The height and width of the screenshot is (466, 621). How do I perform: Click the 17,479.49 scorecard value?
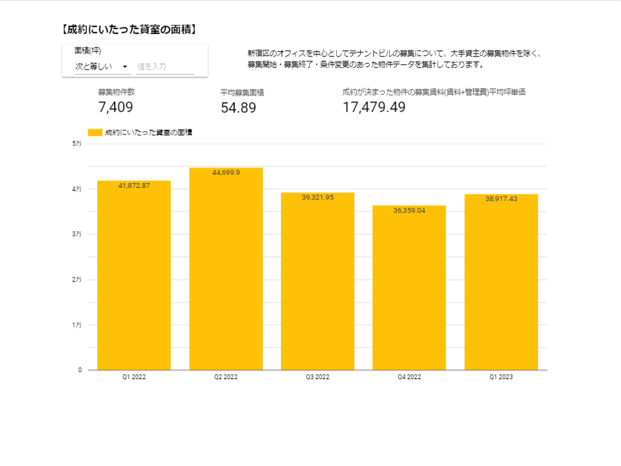(374, 107)
